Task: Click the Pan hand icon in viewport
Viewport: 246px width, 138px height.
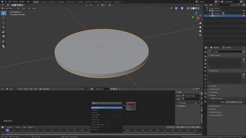Action: (200, 27)
